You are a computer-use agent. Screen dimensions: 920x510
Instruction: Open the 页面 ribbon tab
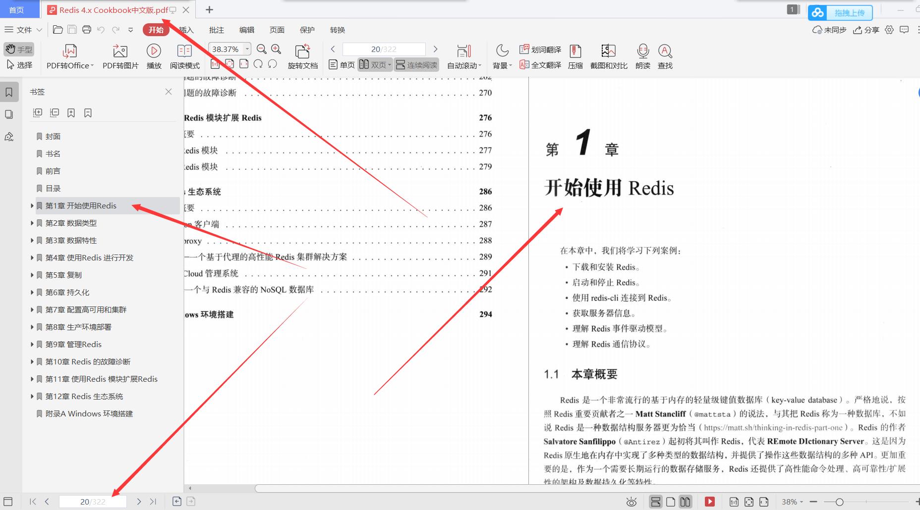click(x=277, y=30)
